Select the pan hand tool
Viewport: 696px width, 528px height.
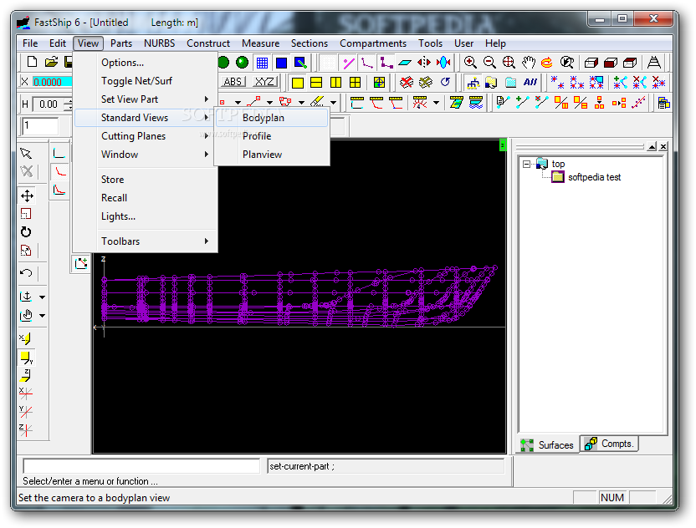[528, 62]
